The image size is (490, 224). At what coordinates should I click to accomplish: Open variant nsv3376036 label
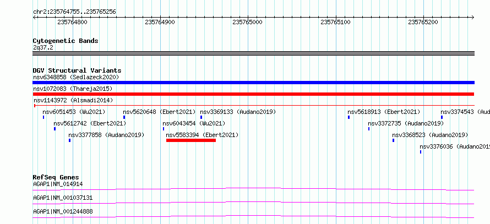[455, 146]
